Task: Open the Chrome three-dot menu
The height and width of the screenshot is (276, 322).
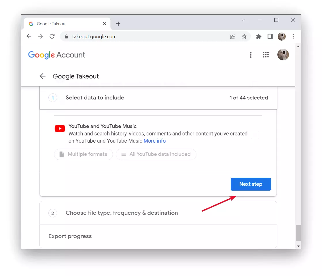Action: pyautogui.click(x=293, y=36)
